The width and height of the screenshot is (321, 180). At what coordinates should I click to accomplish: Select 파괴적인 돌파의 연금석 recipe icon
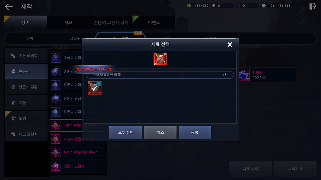click(56, 153)
